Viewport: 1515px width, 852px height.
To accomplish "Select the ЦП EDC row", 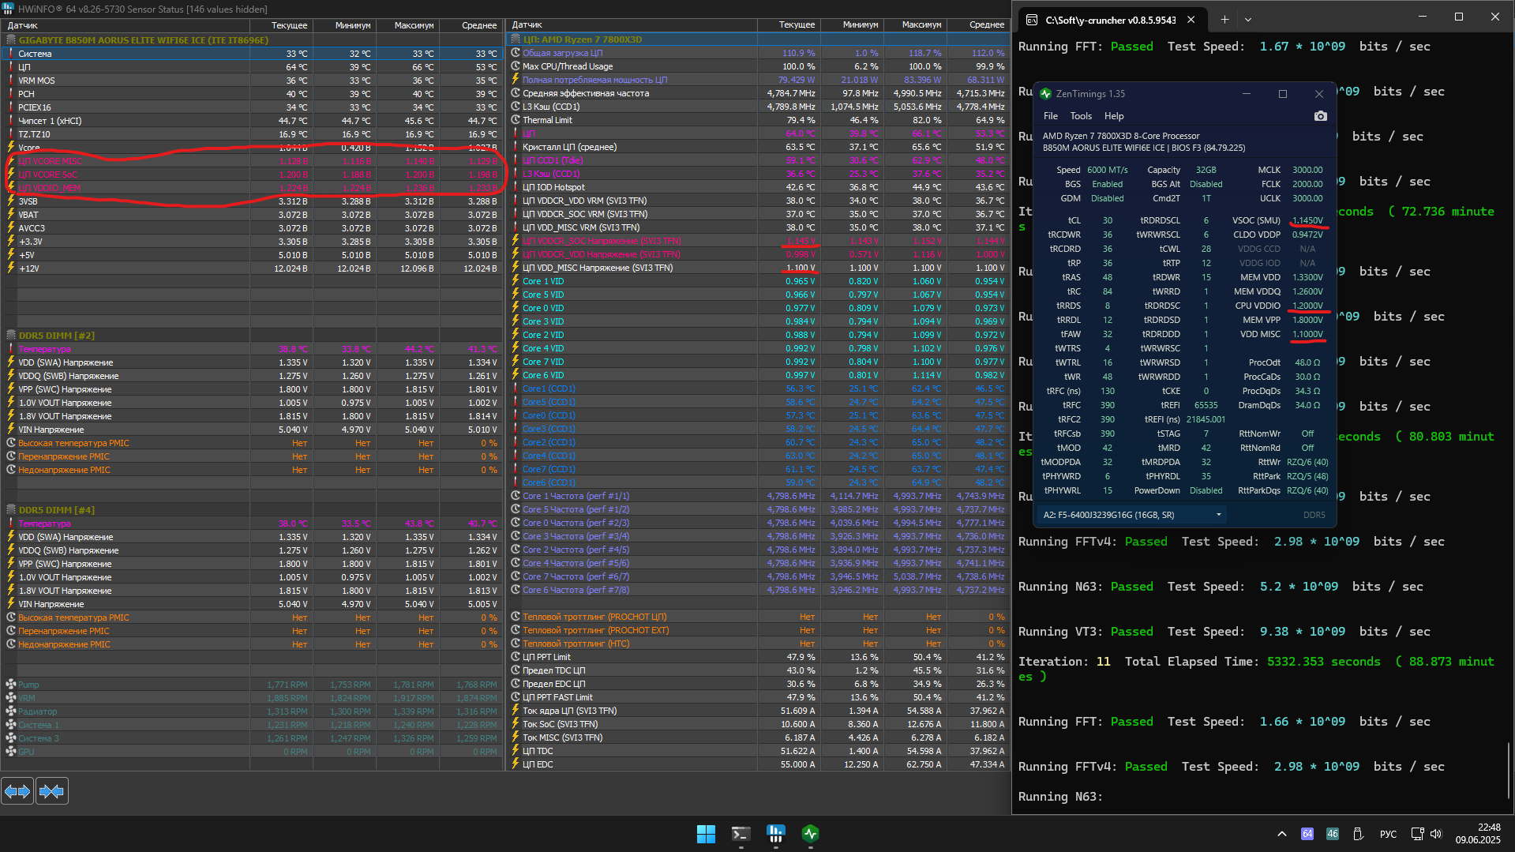I will 758,764.
